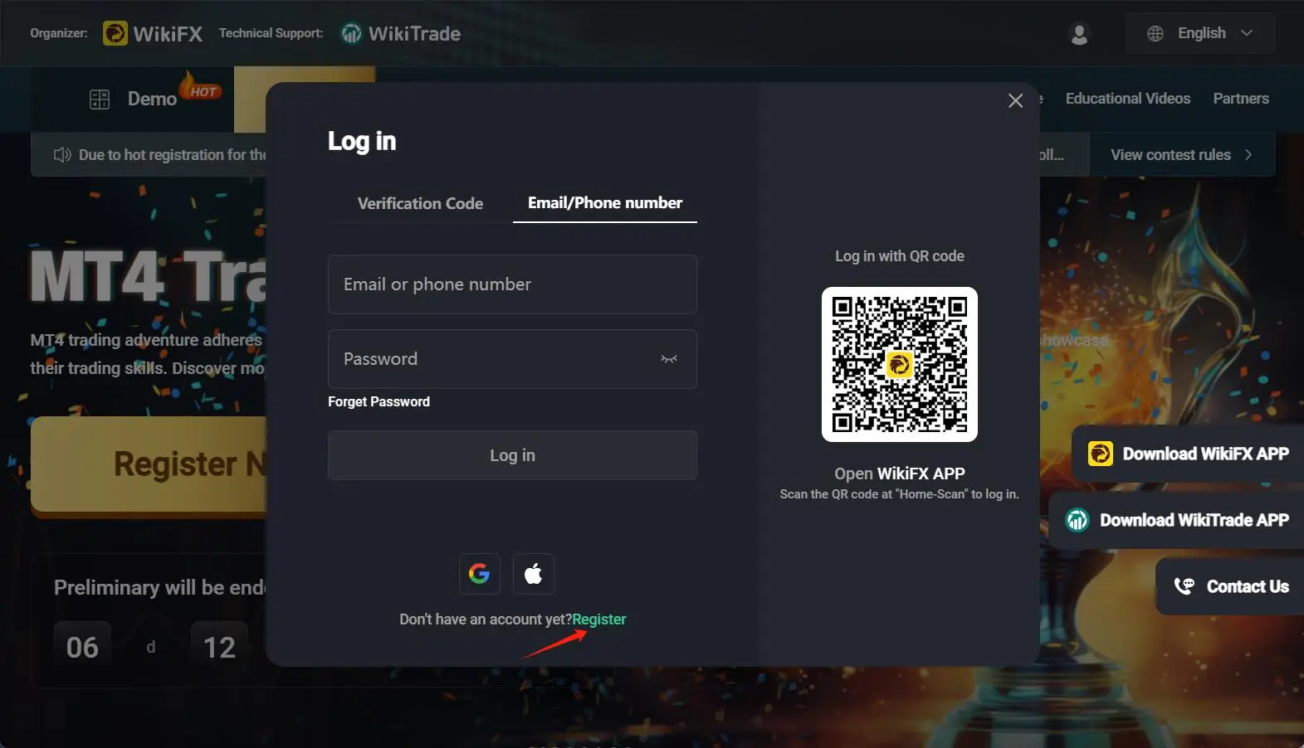The height and width of the screenshot is (748, 1304).
Task: Focus the Password input field
Action: pyautogui.click(x=512, y=359)
